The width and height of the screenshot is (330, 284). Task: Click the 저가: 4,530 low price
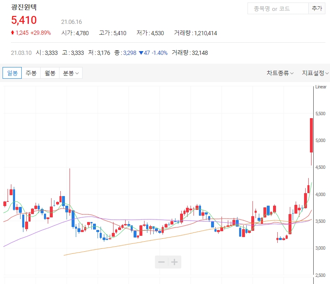point(150,33)
